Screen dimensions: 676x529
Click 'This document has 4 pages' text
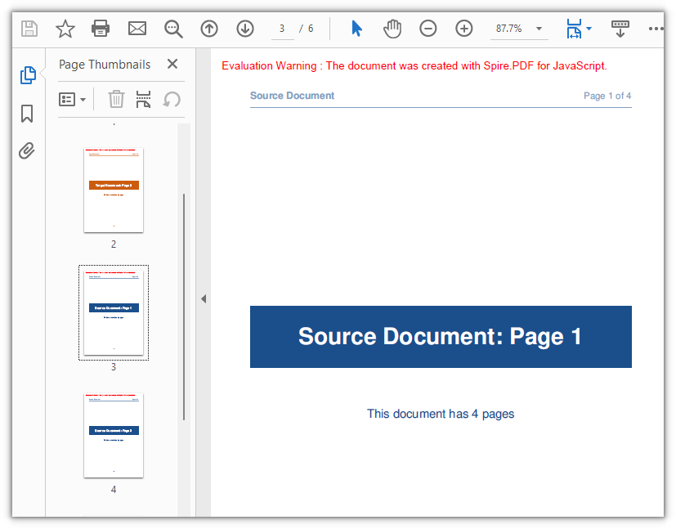point(441,414)
